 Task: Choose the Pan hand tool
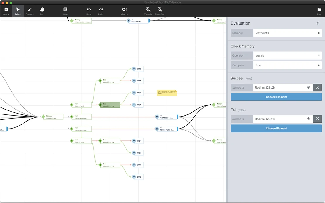[42, 11]
